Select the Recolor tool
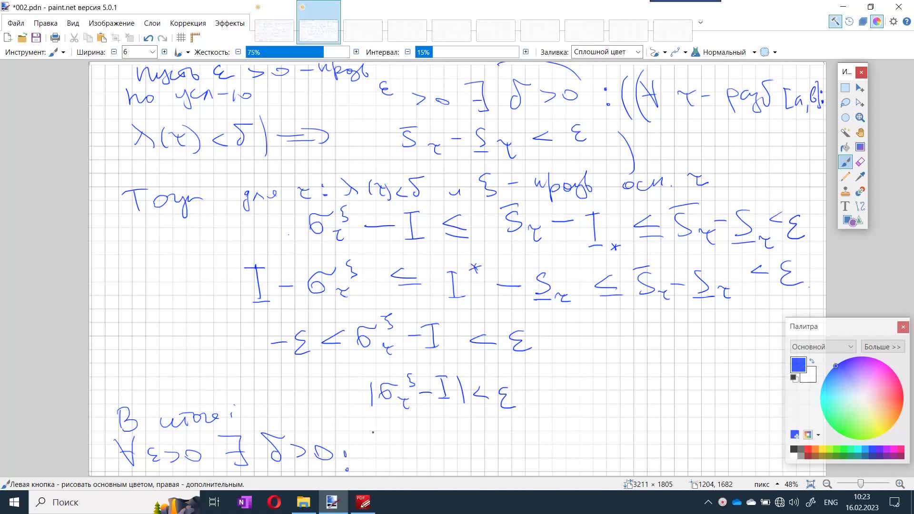Image resolution: width=914 pixels, height=514 pixels. [860, 191]
